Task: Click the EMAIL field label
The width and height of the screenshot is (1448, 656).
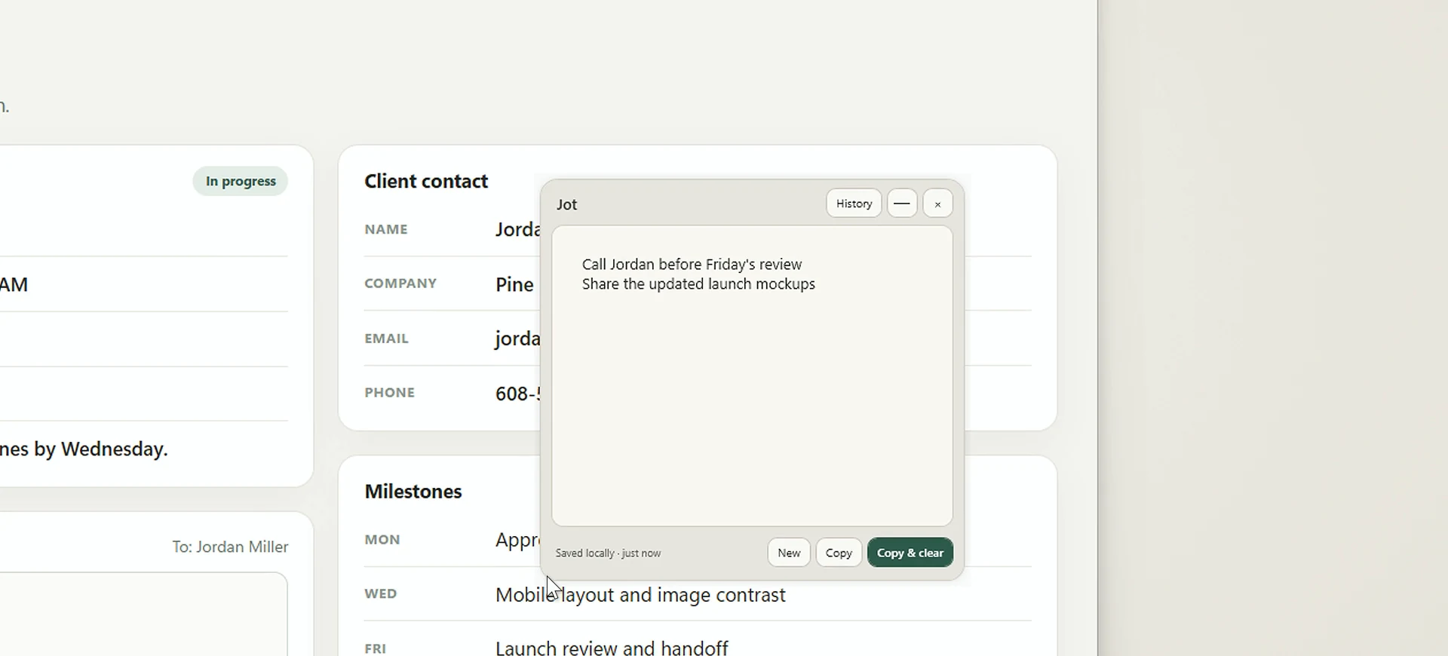Action: pos(386,339)
